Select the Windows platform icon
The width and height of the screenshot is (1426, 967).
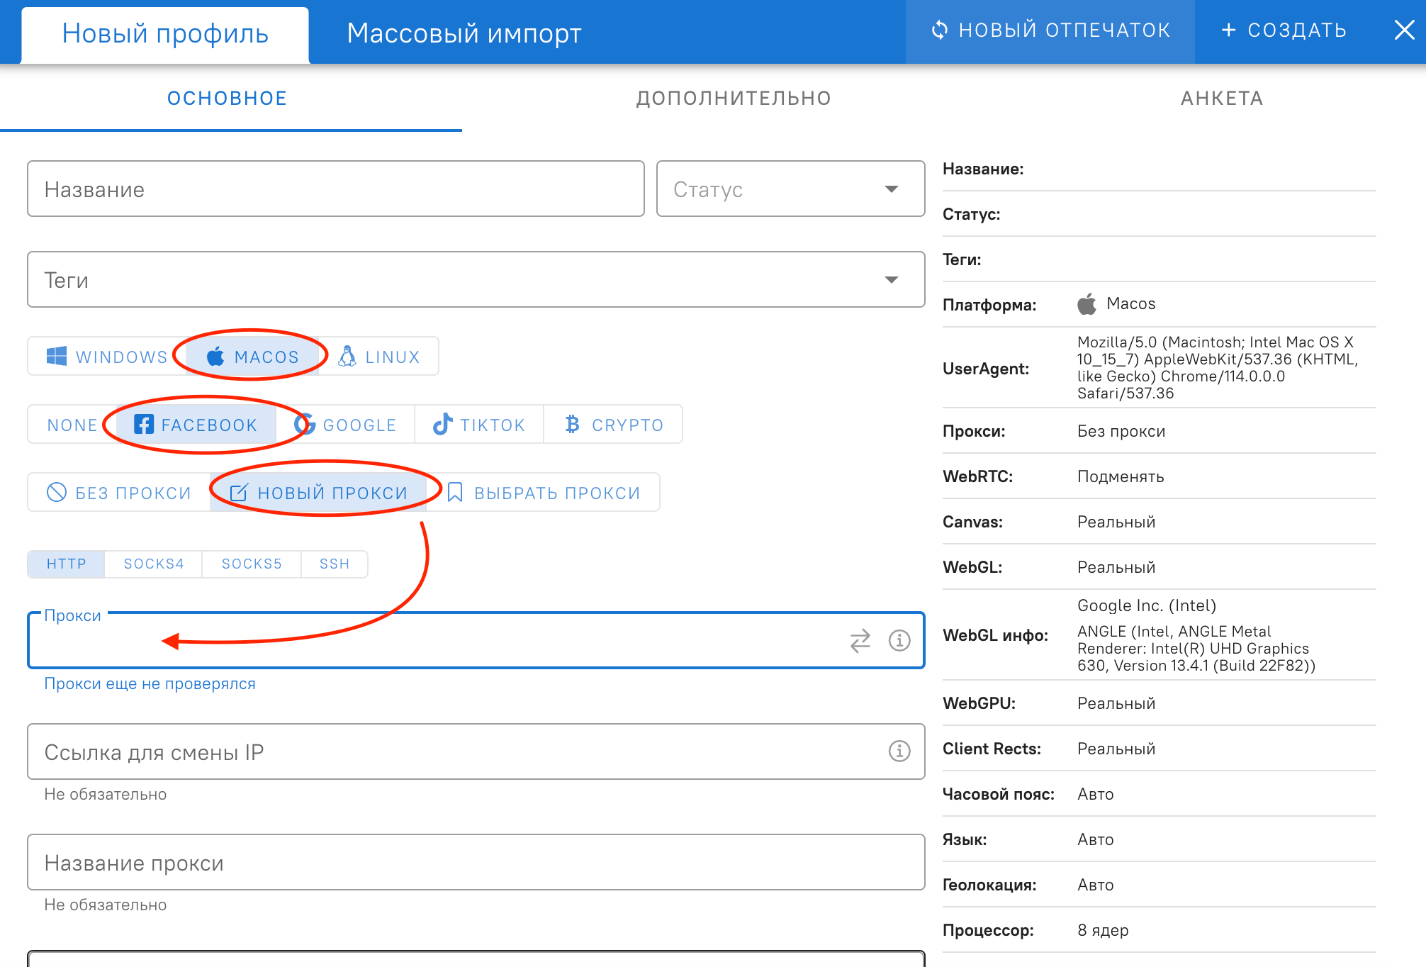(x=57, y=356)
